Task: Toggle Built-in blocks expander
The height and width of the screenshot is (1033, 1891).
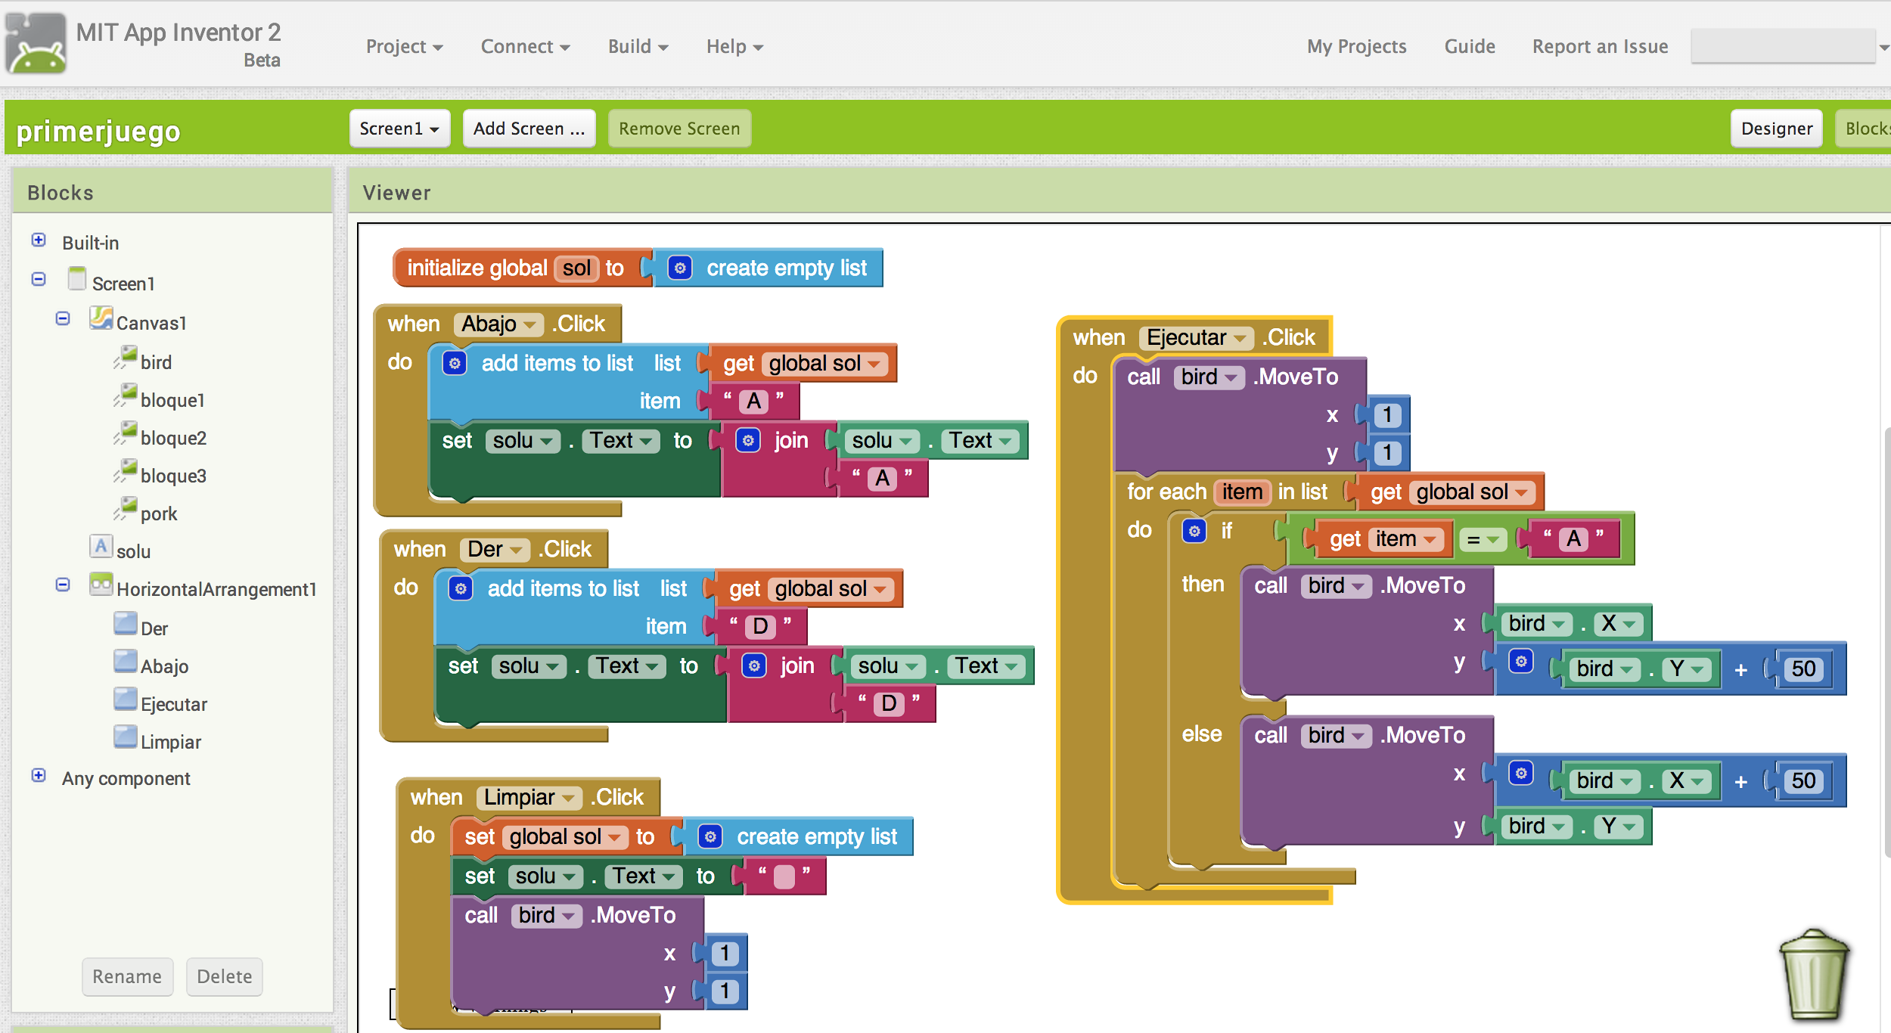Action: click(x=38, y=240)
